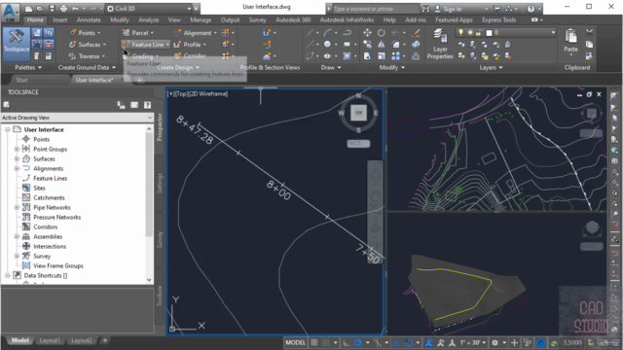
Task: Click the layer color swatch in Layers panel
Action: click(x=489, y=32)
